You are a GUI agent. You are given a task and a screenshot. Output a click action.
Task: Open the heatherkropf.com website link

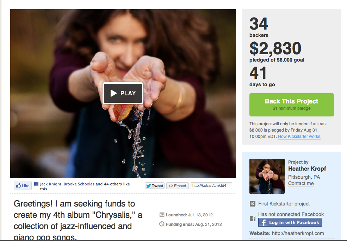point(298,233)
